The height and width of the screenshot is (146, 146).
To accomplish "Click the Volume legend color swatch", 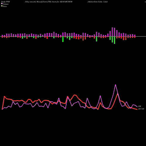I will click(x=2, y=4).
